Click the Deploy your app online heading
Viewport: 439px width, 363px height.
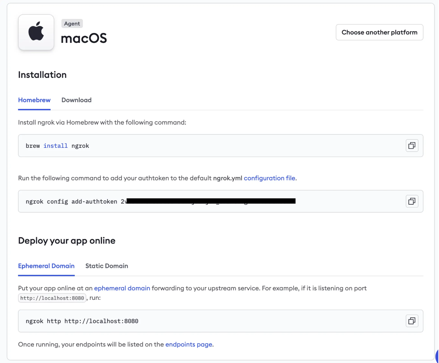click(x=67, y=241)
